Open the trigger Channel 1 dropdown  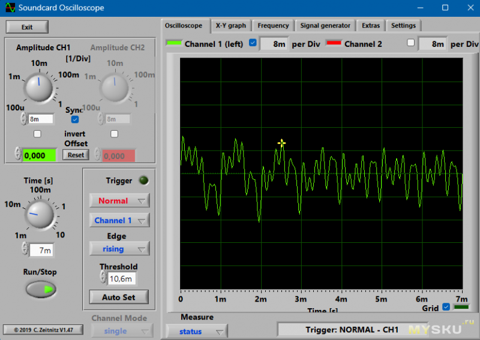click(119, 220)
